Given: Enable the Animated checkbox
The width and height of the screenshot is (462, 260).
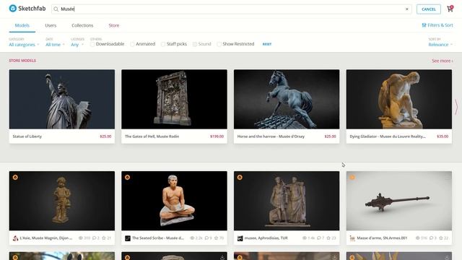Looking at the screenshot, I should (x=133, y=44).
